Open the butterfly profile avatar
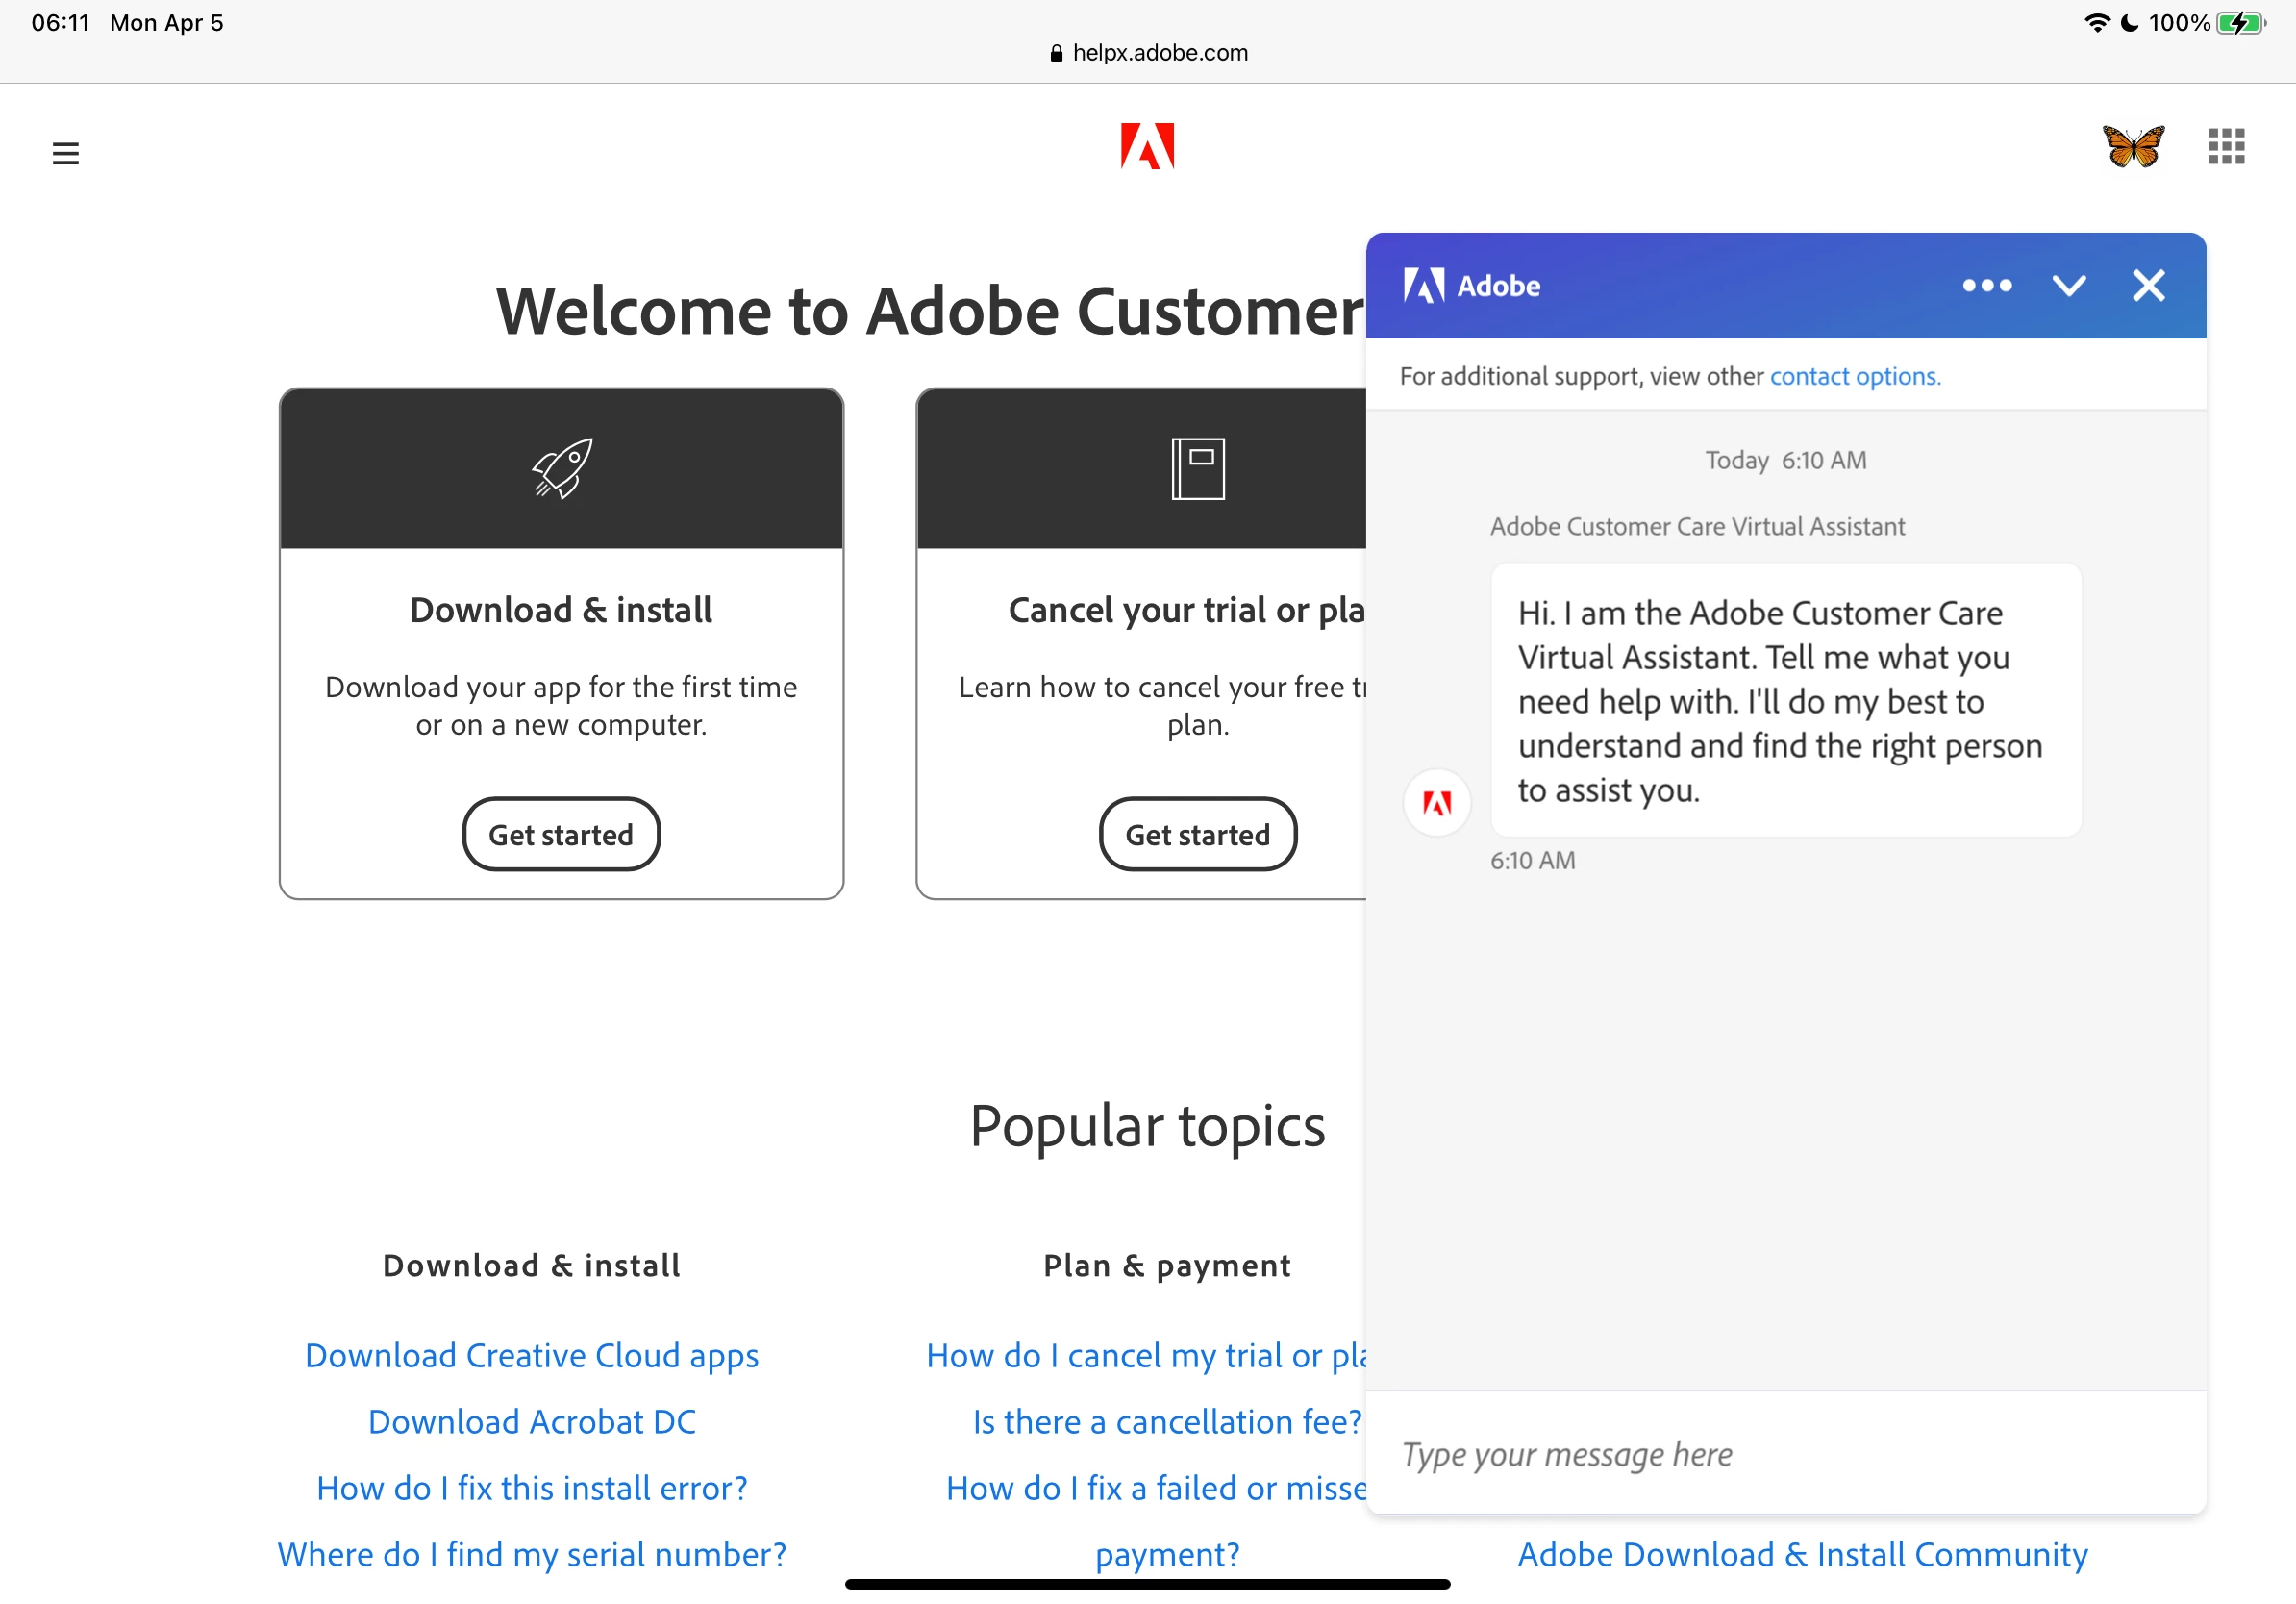 pyautogui.click(x=2133, y=147)
